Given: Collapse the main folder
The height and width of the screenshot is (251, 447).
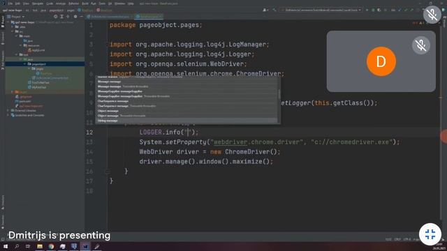Looking at the screenshot, I should pyautogui.click(x=17, y=36).
